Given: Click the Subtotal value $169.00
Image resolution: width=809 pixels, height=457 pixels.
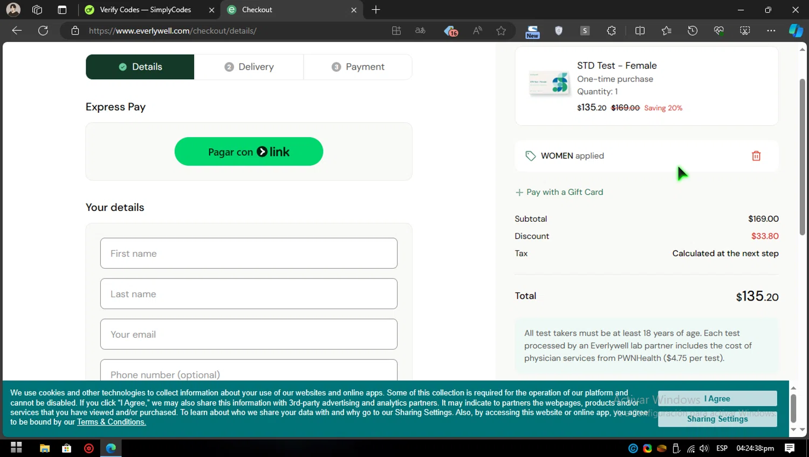Looking at the screenshot, I should (x=763, y=219).
